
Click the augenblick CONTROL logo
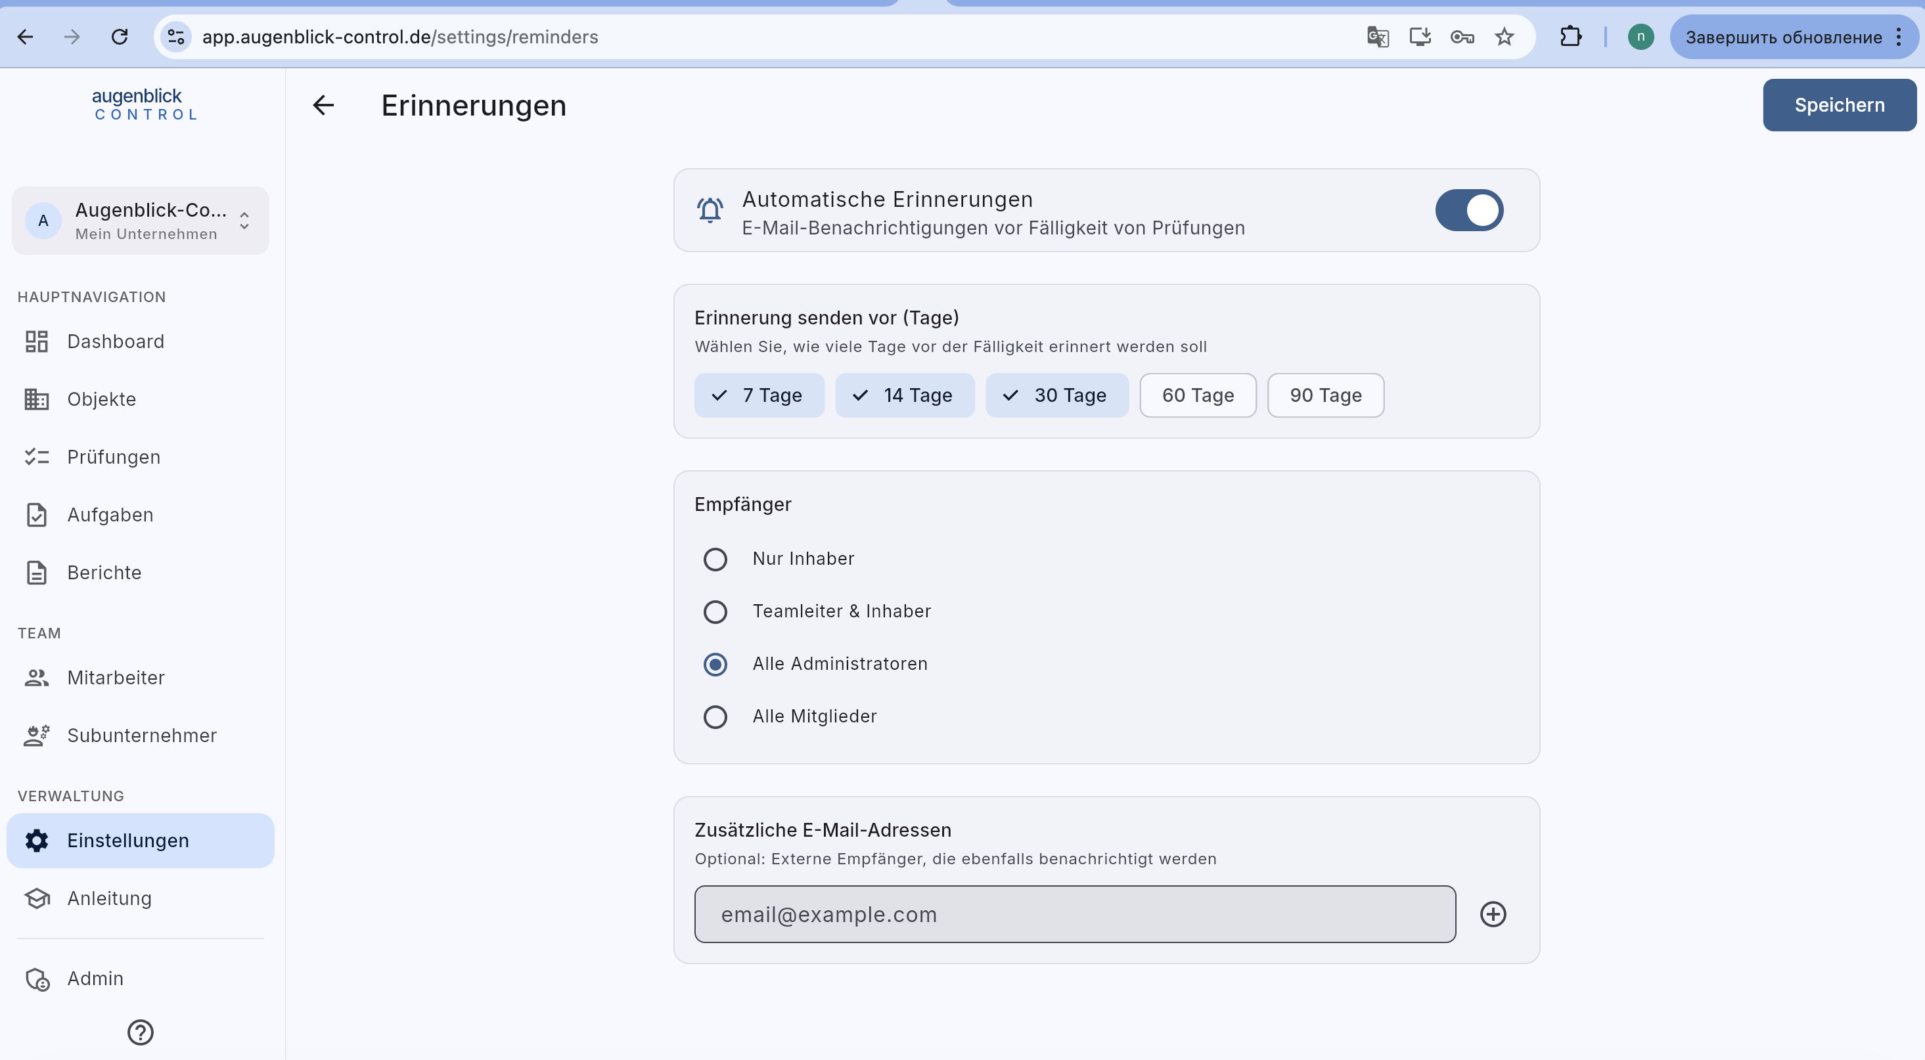[x=145, y=104]
